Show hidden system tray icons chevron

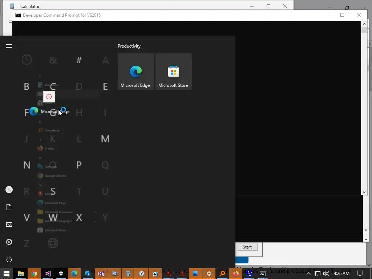click(x=309, y=274)
